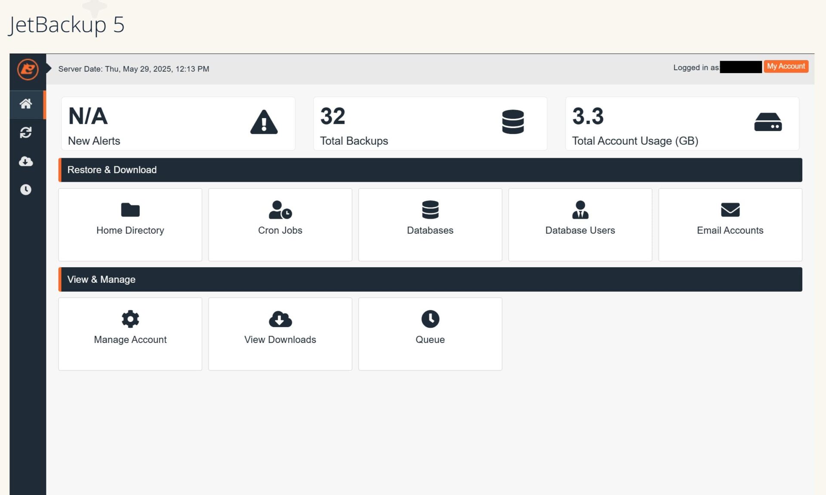The width and height of the screenshot is (826, 495).
Task: Click the Database Users person icon
Action: pyautogui.click(x=580, y=210)
